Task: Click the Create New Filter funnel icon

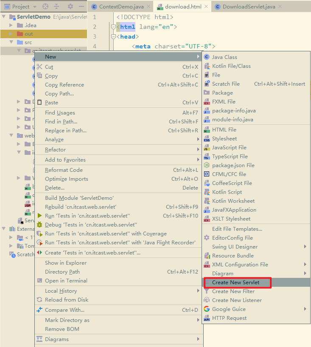Action: point(207,291)
